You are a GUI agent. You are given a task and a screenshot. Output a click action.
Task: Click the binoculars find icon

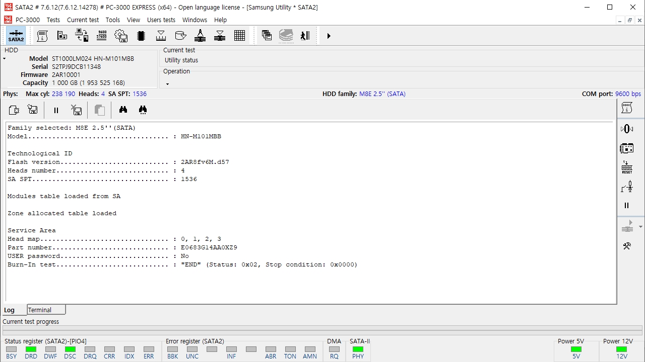123,110
